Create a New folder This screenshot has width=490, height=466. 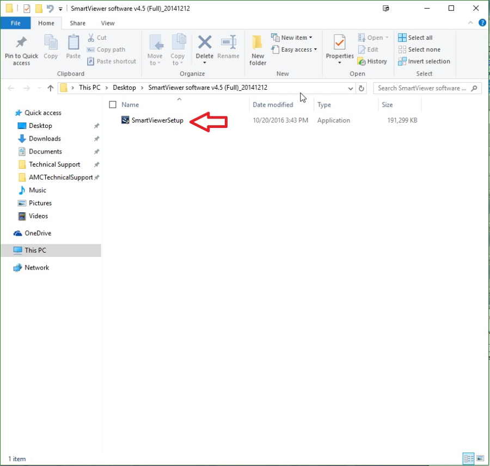[x=258, y=50]
